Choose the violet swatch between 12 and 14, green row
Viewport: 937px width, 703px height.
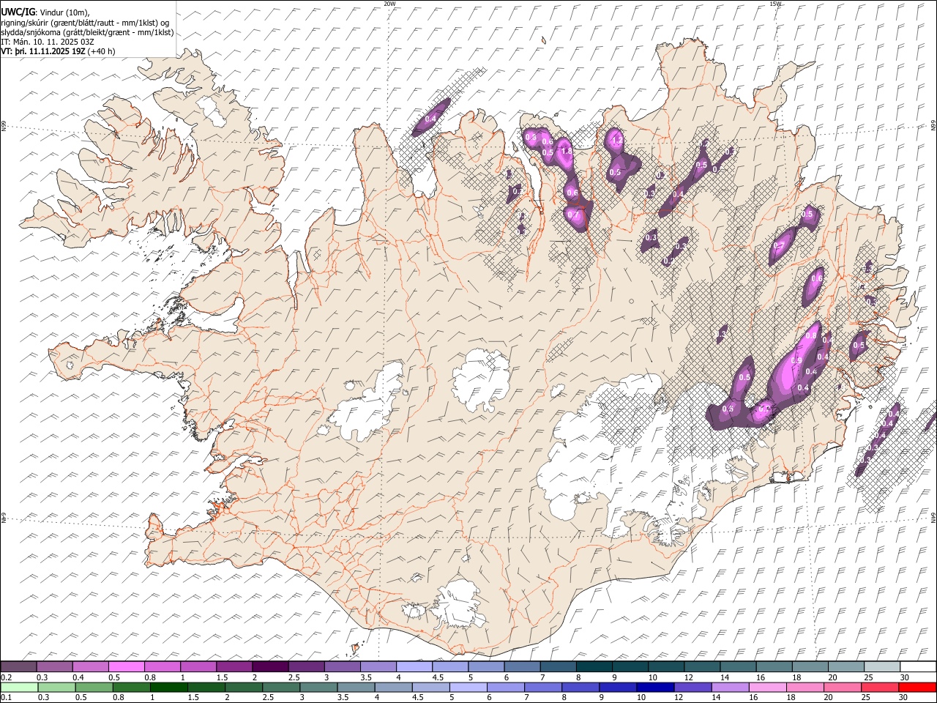pos(693,688)
